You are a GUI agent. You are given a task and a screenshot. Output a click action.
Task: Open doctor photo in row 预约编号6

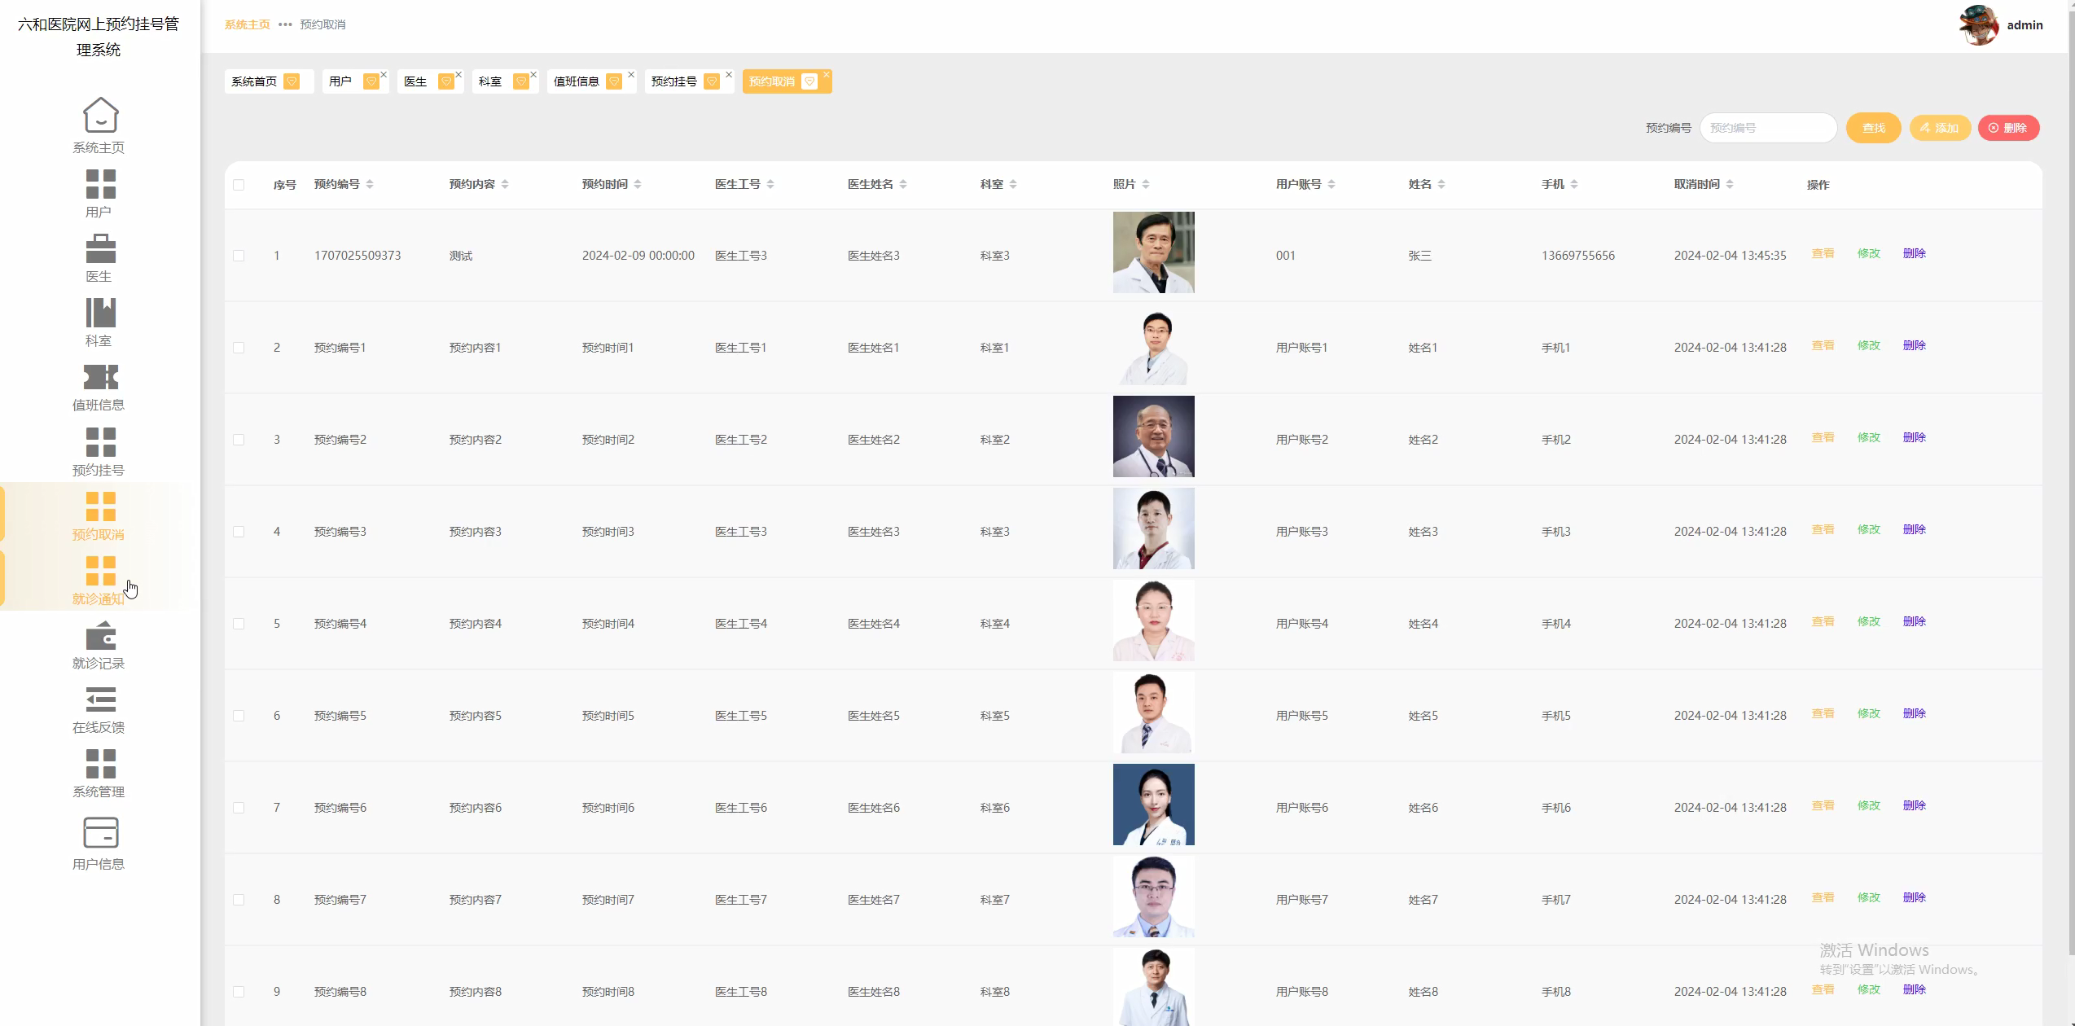coord(1153,805)
